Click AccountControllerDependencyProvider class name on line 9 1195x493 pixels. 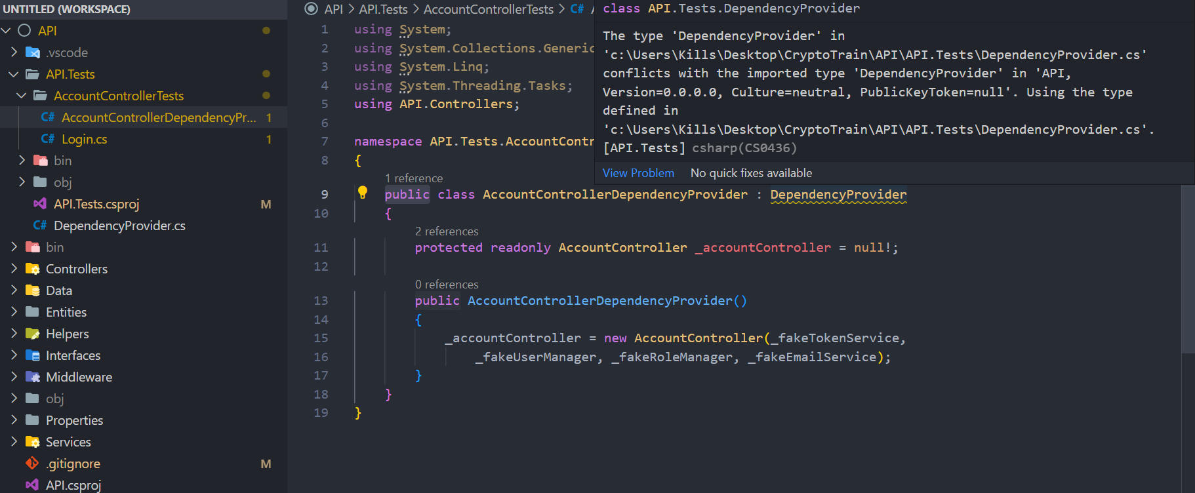pyautogui.click(x=615, y=195)
